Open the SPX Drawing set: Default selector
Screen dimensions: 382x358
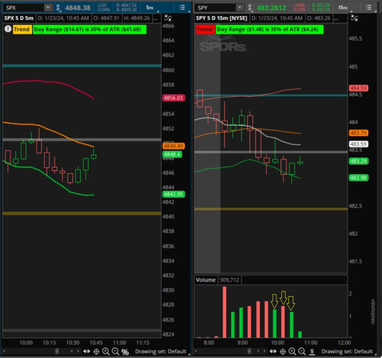(161, 351)
